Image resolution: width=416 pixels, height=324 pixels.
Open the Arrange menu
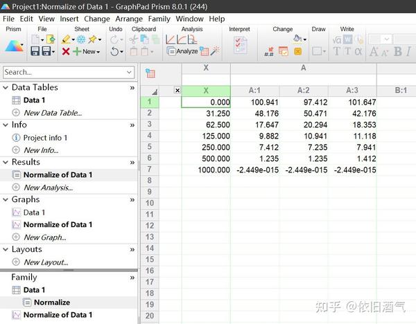click(x=129, y=19)
